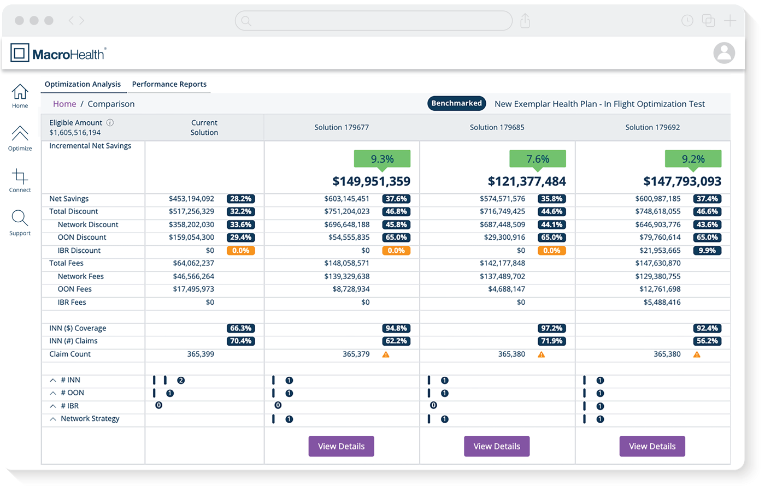Switch to Performance Reports tab
Image resolution: width=765 pixels, height=492 pixels.
tap(169, 84)
